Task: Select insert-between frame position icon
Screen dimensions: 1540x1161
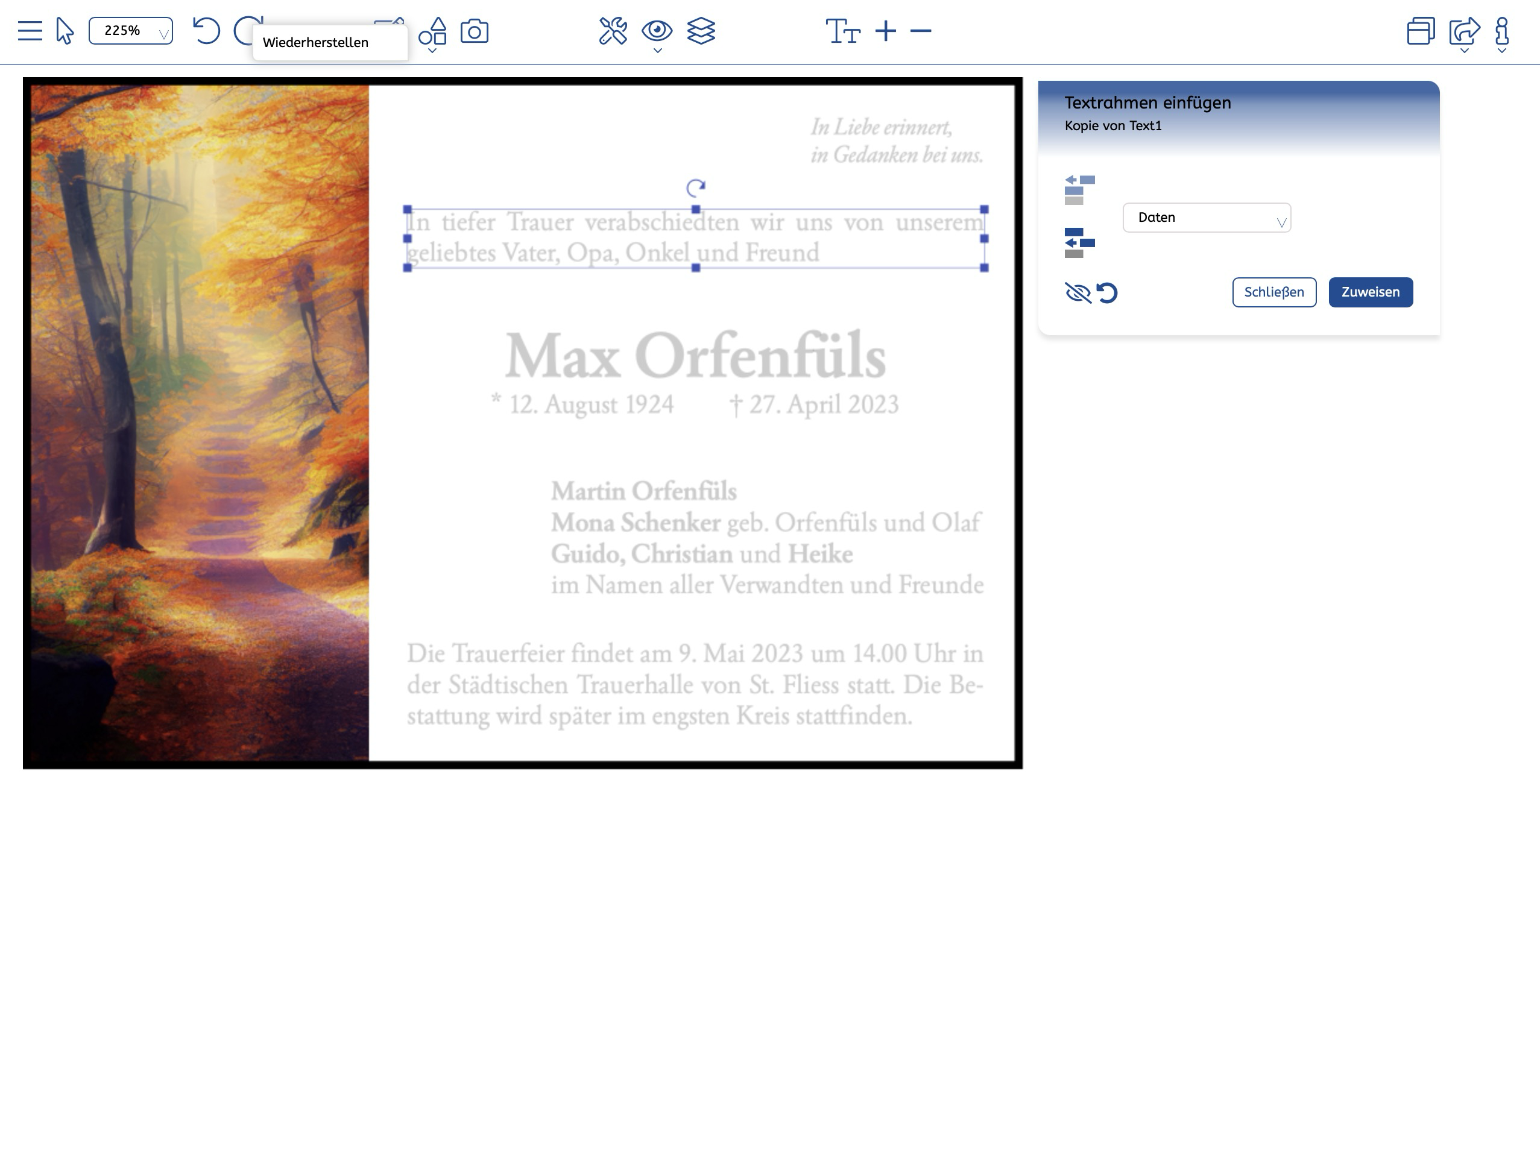Action: pos(1079,243)
